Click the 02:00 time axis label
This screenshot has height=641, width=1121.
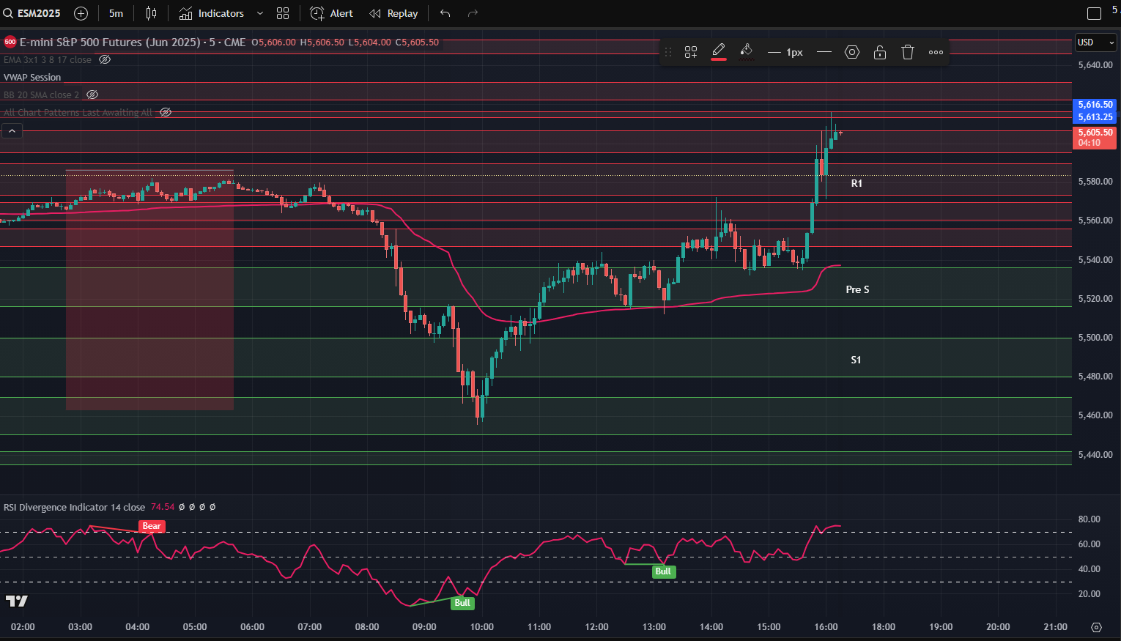pyautogui.click(x=23, y=627)
